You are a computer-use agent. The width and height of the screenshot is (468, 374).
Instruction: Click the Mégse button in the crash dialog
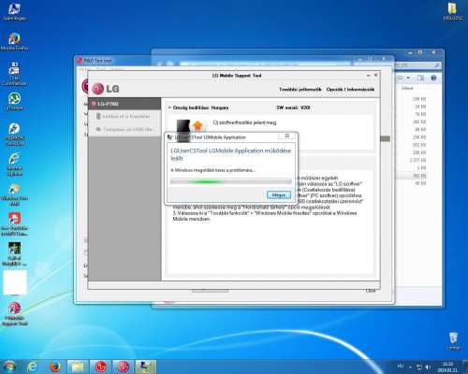[x=279, y=195]
